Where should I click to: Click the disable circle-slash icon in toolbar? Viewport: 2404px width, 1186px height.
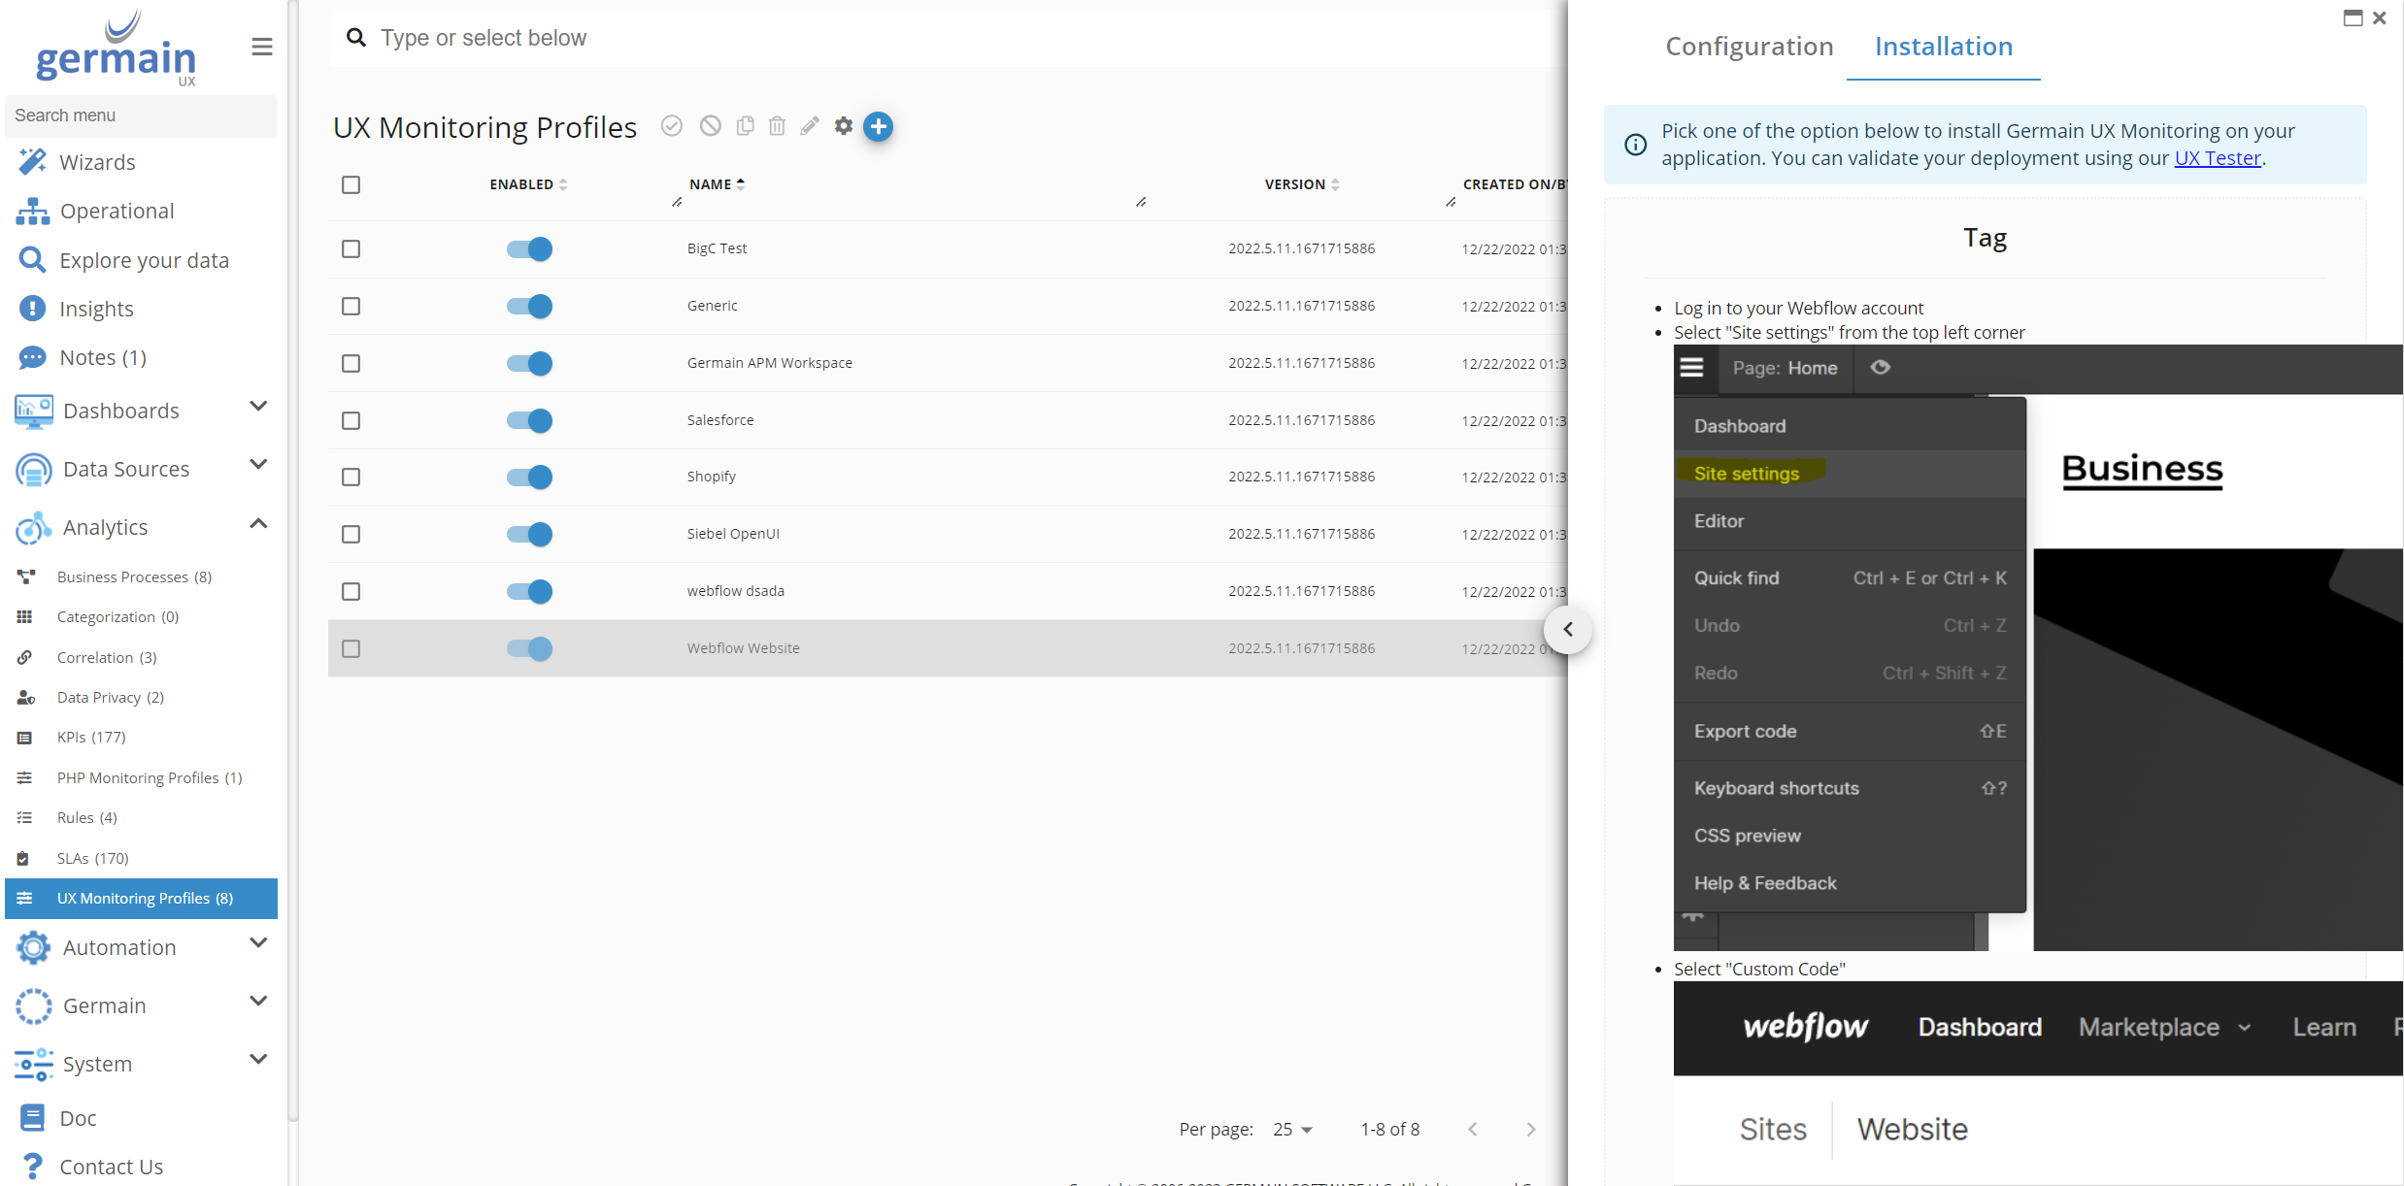(x=711, y=126)
